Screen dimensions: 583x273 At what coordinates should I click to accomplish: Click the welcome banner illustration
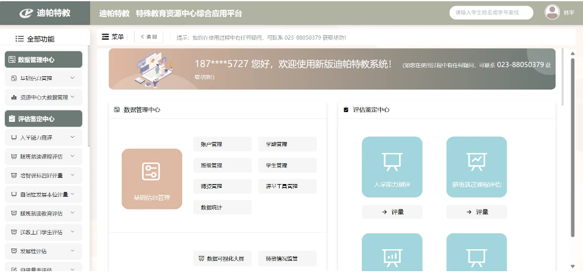155,69
